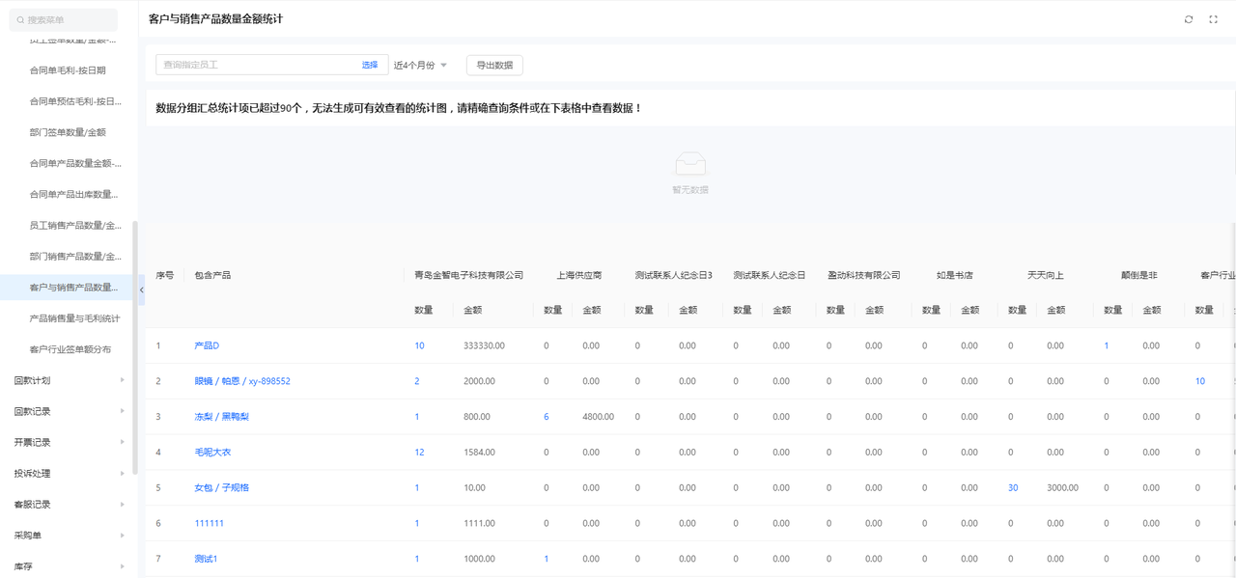The width and height of the screenshot is (1236, 578).
Task: Click the 导出数据 export button
Action: (x=494, y=66)
